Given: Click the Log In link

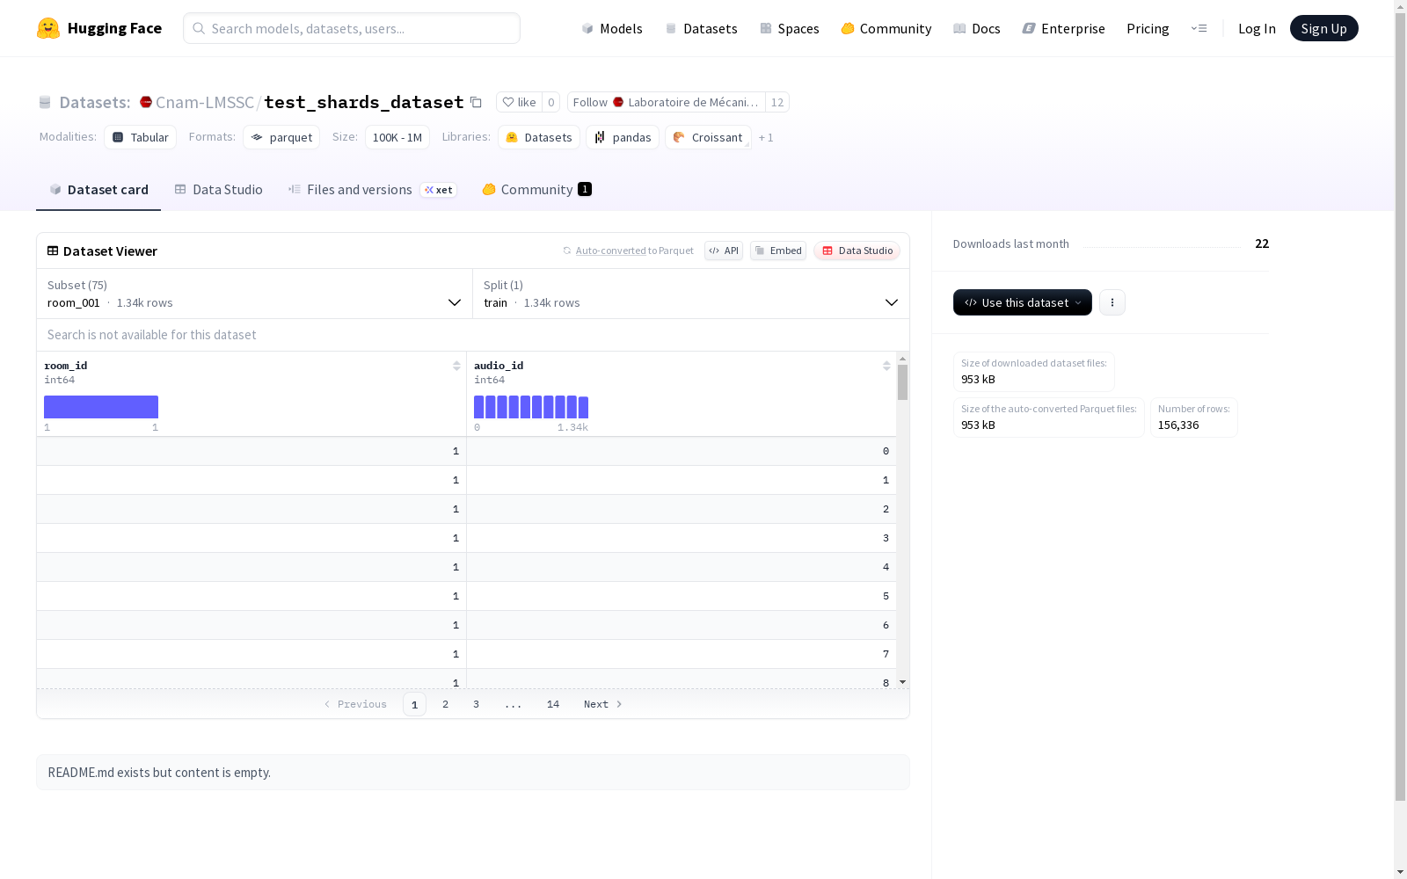Looking at the screenshot, I should [x=1257, y=28].
